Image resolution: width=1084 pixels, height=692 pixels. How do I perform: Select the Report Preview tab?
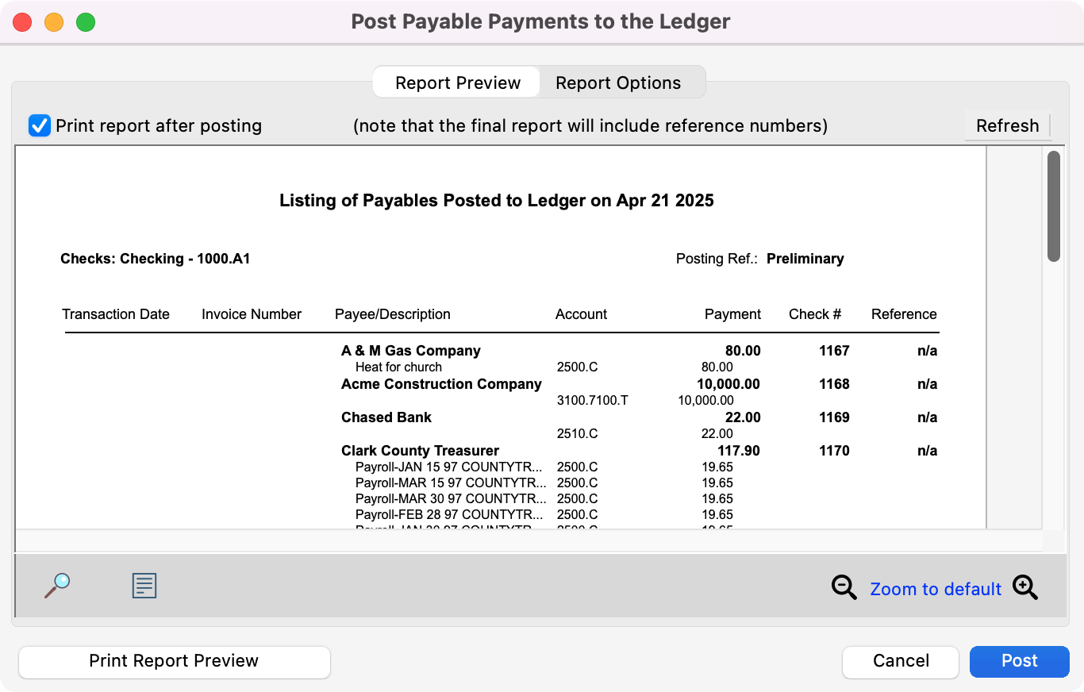(458, 83)
